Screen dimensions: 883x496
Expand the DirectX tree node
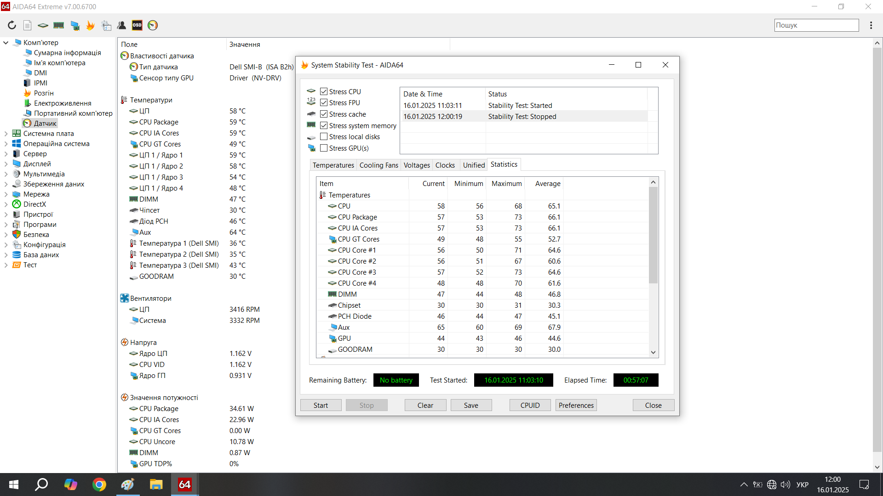pyautogui.click(x=6, y=204)
